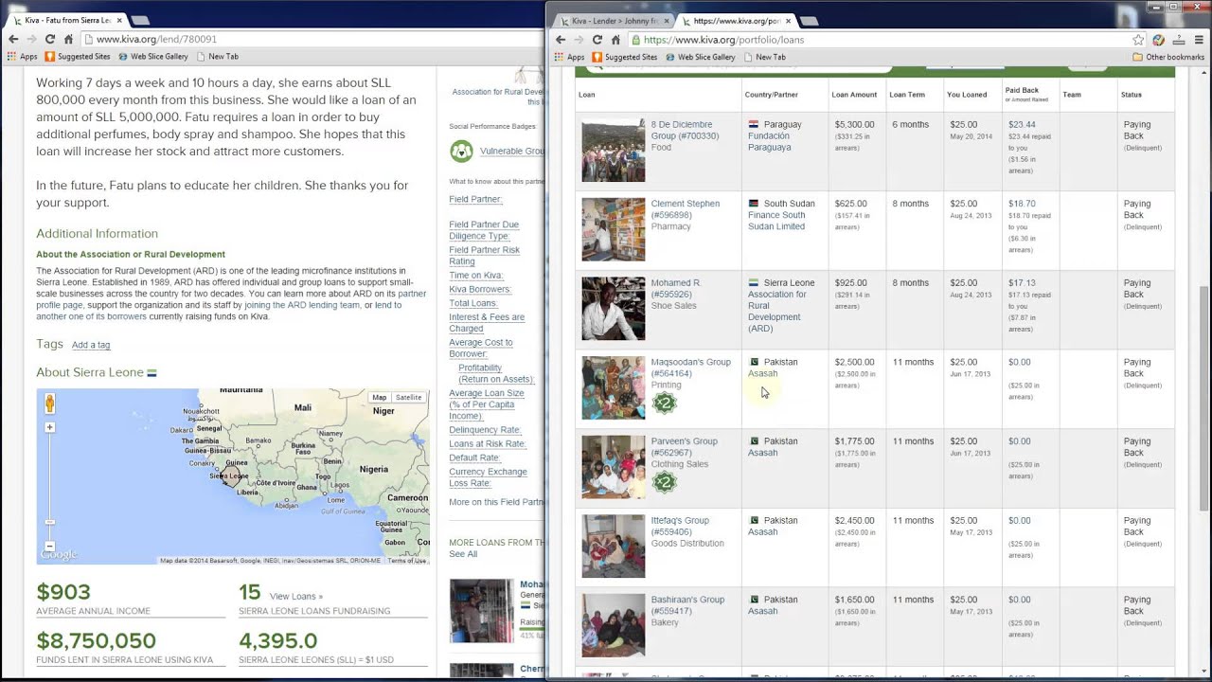Click 8 De Diciembre Group thumbnail
The height and width of the screenshot is (682, 1212).
(614, 150)
